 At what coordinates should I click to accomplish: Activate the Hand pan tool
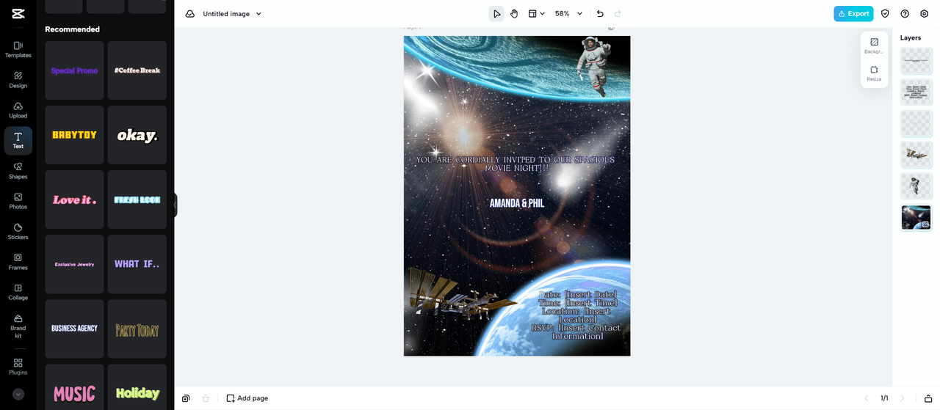click(x=514, y=13)
